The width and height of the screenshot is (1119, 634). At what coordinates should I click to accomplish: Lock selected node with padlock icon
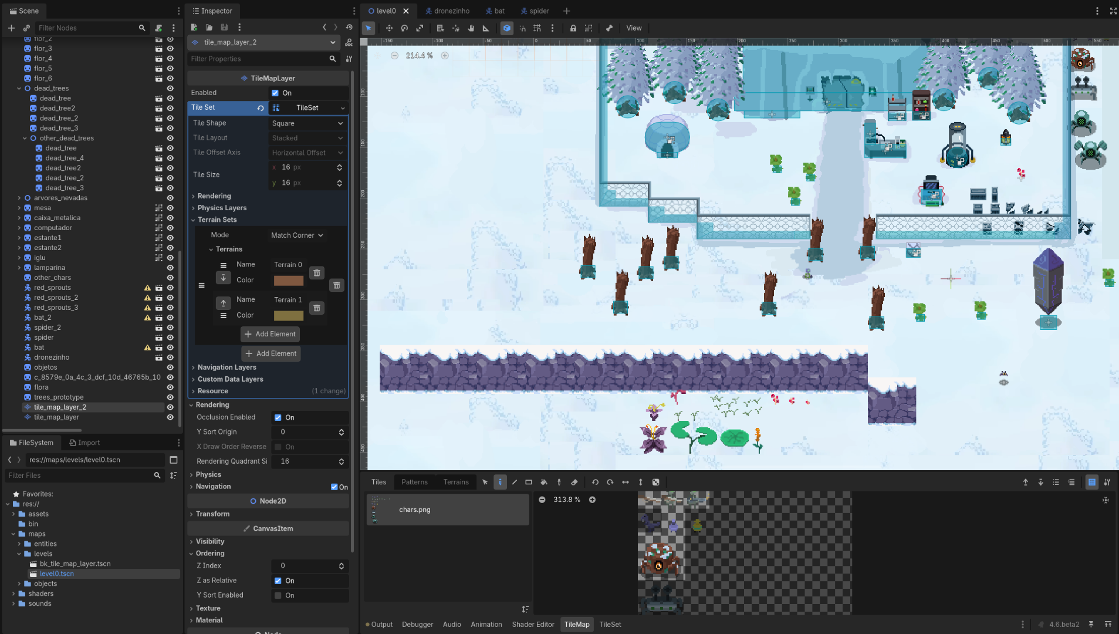573,28
